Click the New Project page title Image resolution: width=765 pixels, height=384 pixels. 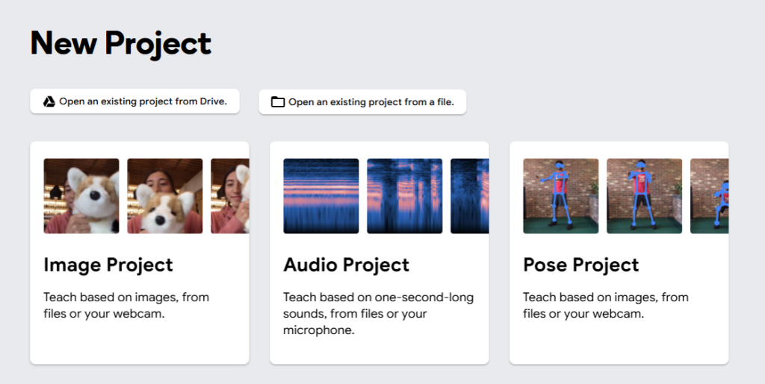pos(121,43)
